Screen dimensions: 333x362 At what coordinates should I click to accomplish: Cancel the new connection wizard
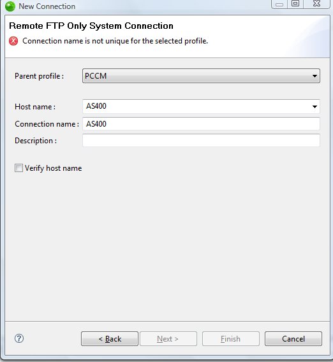click(x=293, y=339)
